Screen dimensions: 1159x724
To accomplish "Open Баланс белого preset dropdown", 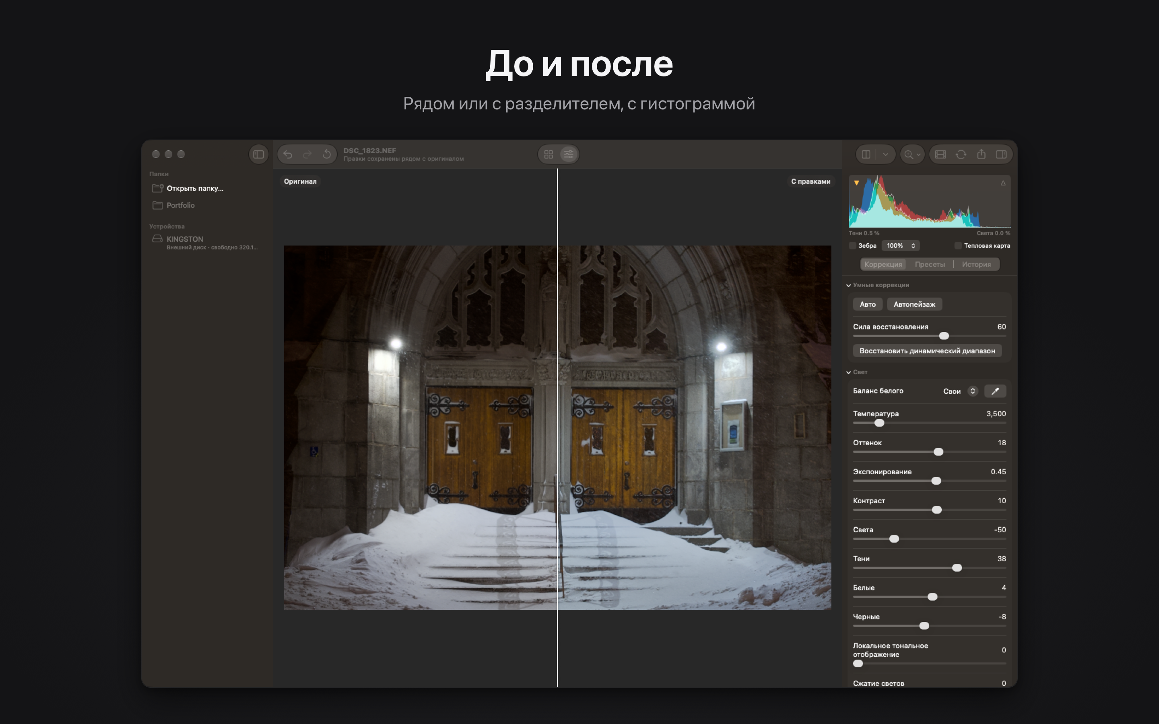I will pyautogui.click(x=959, y=391).
